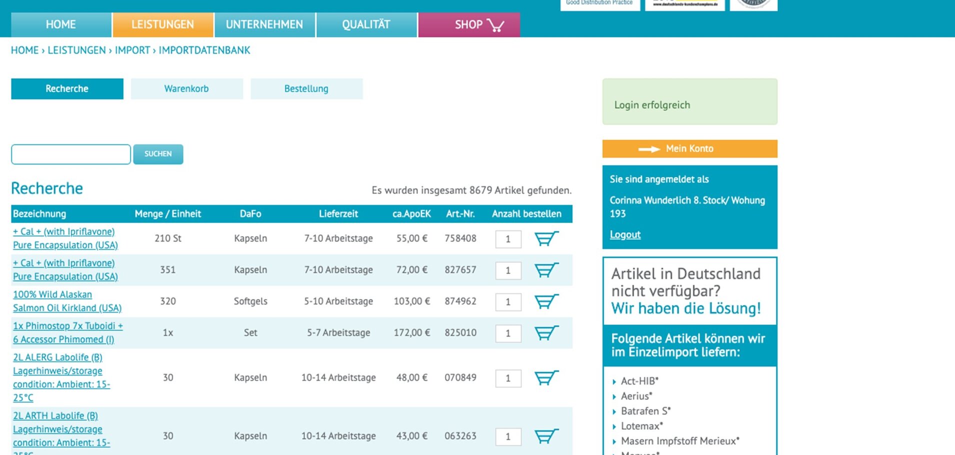The width and height of the screenshot is (955, 455).
Task: Breadcrumb: go to LEISTUNGEN
Action: pyautogui.click(x=76, y=50)
